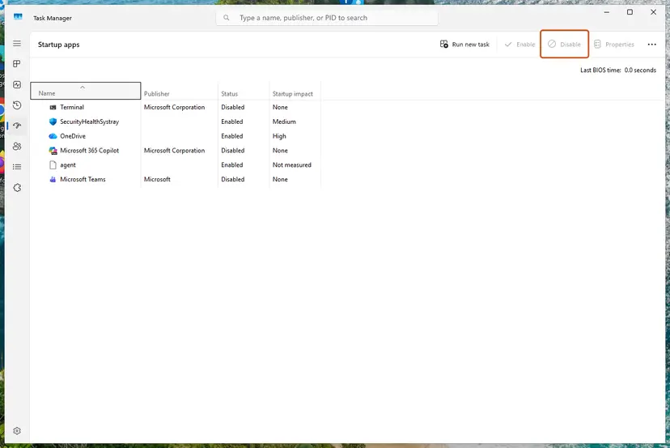Screen dimensions: 670x448
Task: Click SecurityHealthSystray's Medium startup impact
Action: coord(284,122)
